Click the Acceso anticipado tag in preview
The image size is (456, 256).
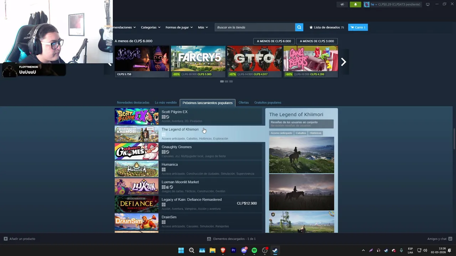(x=281, y=133)
